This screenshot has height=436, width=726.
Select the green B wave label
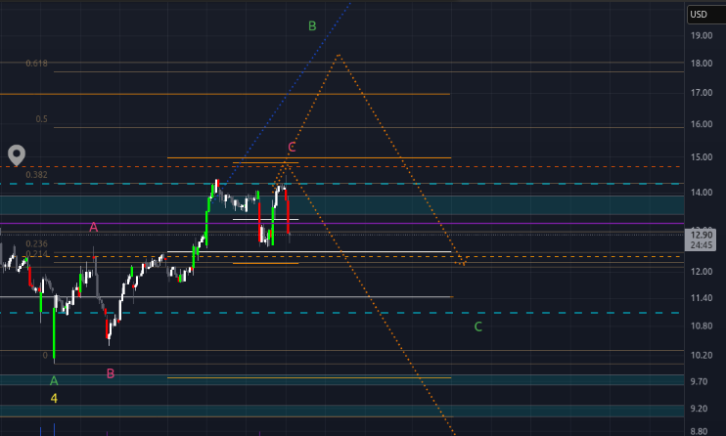(x=312, y=25)
